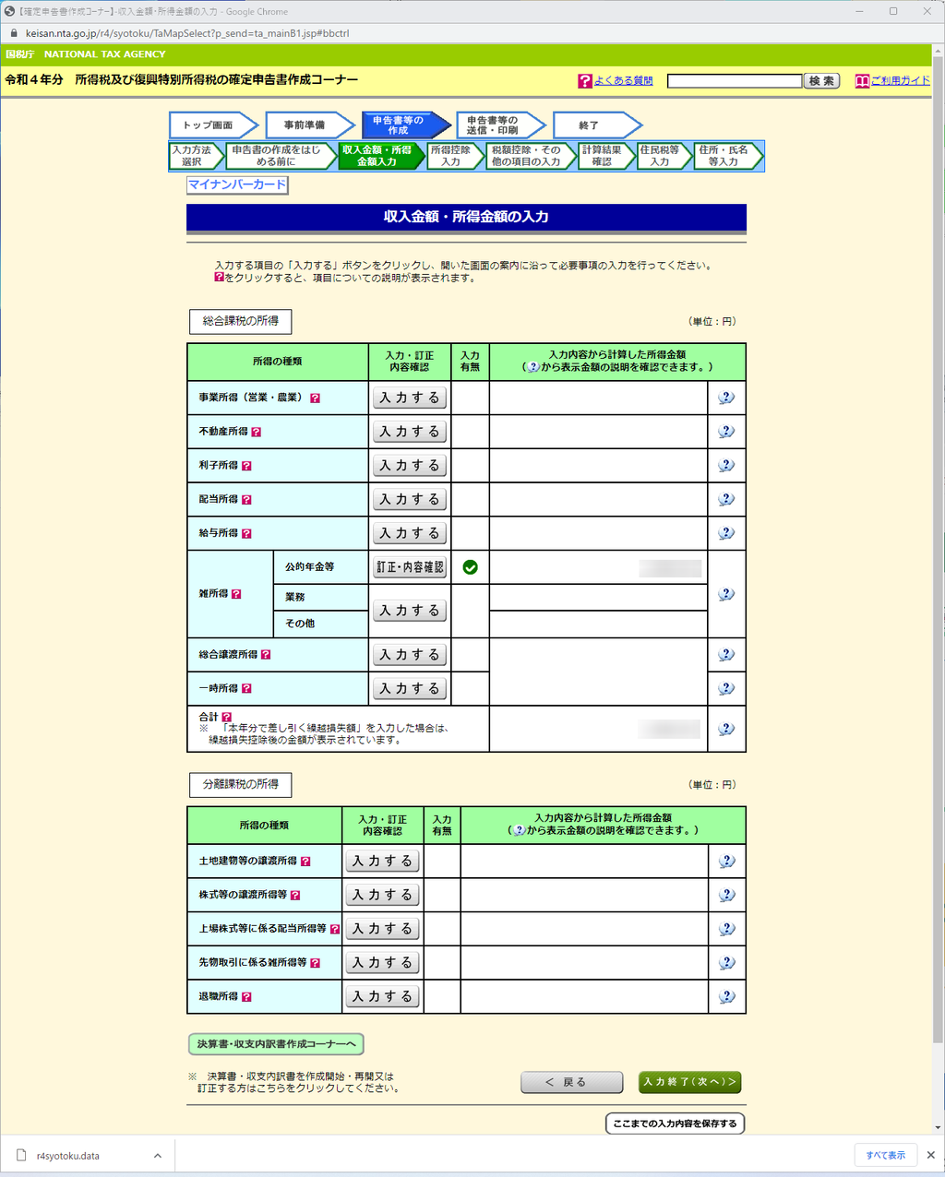Open amount explanation bubble in 合計 row
945x1177 pixels.
click(726, 729)
